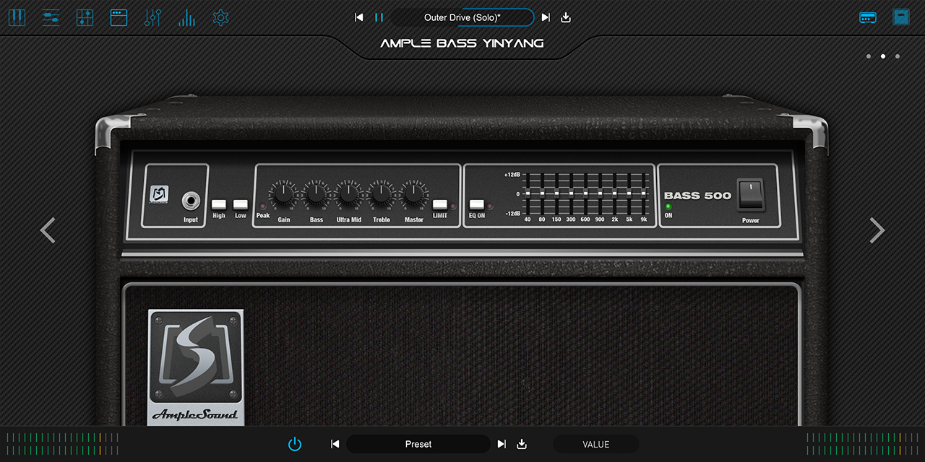
Task: Select the amp head view icon top right
Action: (868, 17)
